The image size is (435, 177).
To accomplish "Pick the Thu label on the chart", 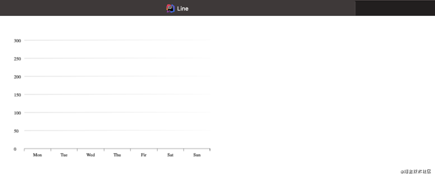I will click(x=117, y=155).
